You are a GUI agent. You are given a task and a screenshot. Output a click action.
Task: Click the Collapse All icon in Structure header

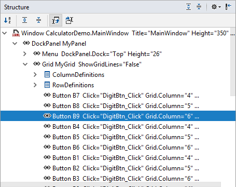[199, 7]
